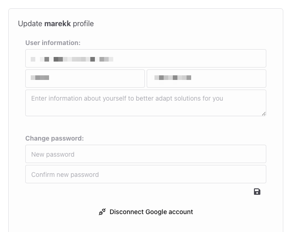
Task: Click the blurred value in the left name field
Action: 40,78
